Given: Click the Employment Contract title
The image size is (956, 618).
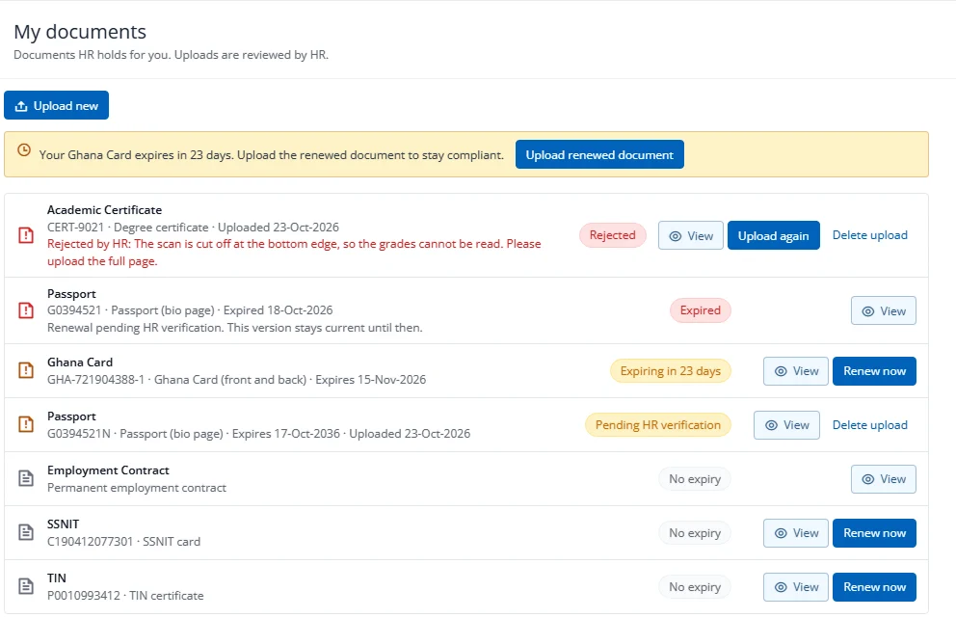Looking at the screenshot, I should point(108,470).
